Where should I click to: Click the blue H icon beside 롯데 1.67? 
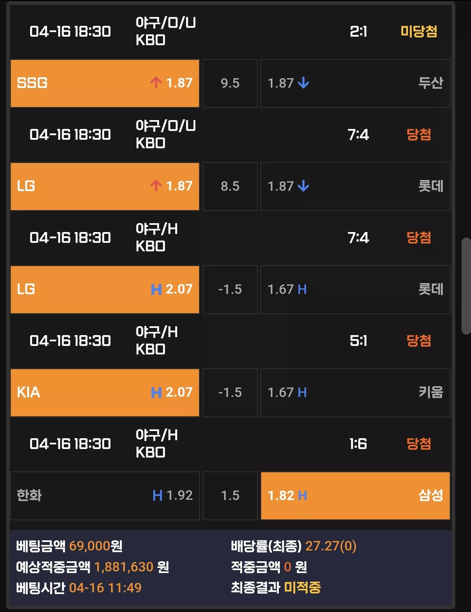click(302, 289)
